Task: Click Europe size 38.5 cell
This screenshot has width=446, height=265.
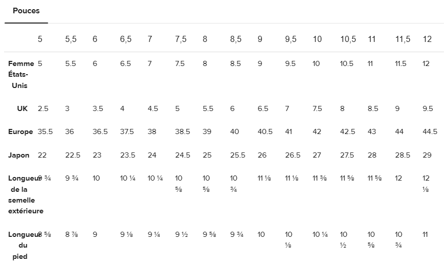Action: pyautogui.click(x=182, y=131)
